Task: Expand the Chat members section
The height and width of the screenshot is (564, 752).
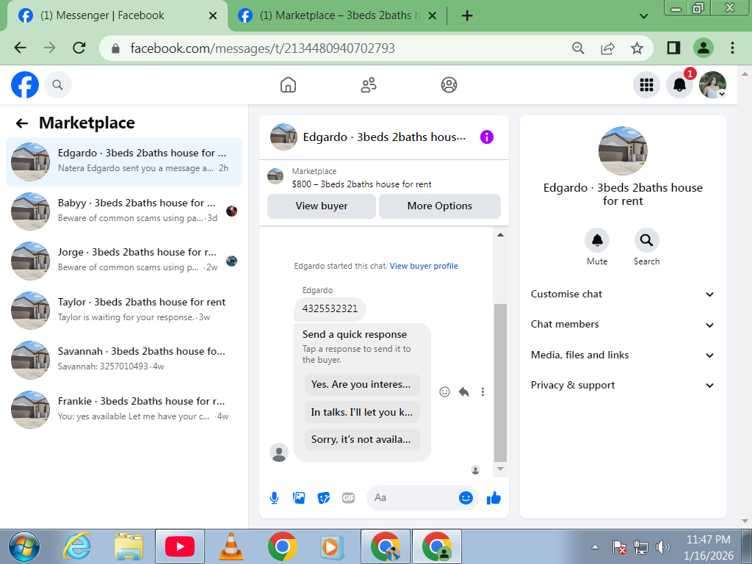Action: pos(623,324)
